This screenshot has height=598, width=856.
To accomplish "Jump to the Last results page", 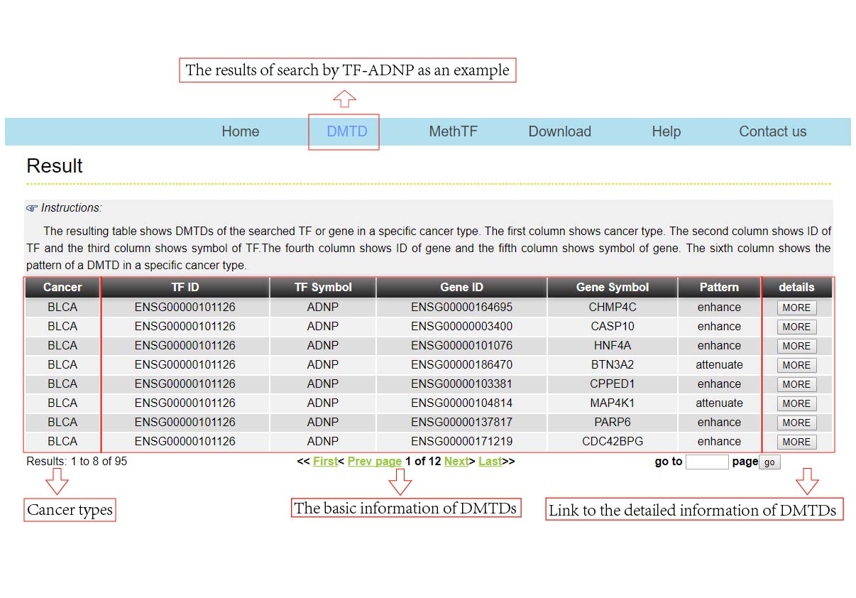I will pyautogui.click(x=490, y=462).
